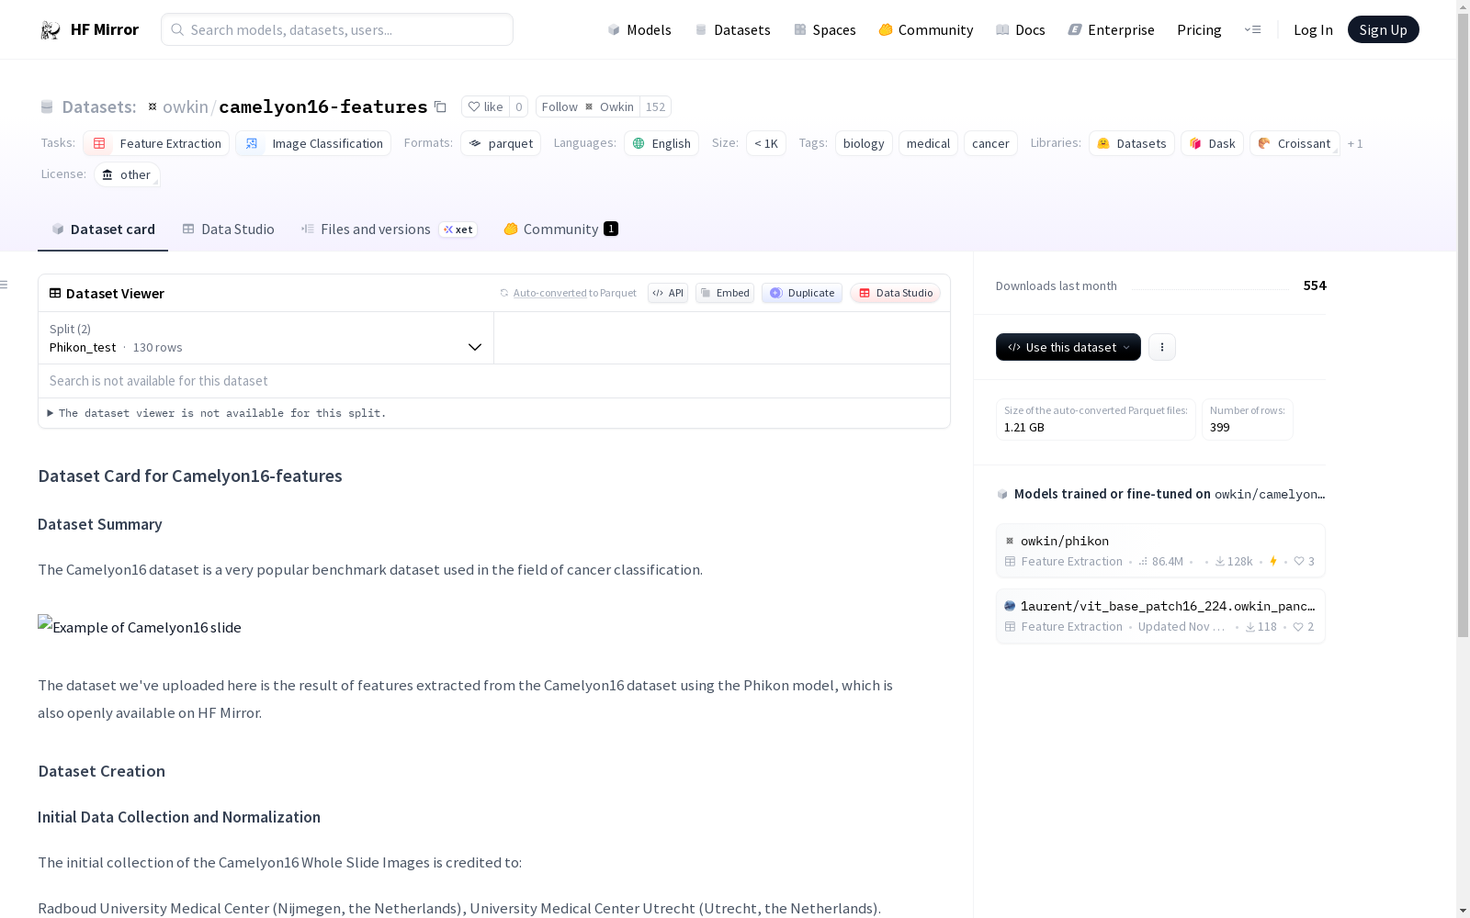This screenshot has width=1470, height=918.
Task: Click the owkin/phikon model avatar icon
Action: click(x=1010, y=541)
